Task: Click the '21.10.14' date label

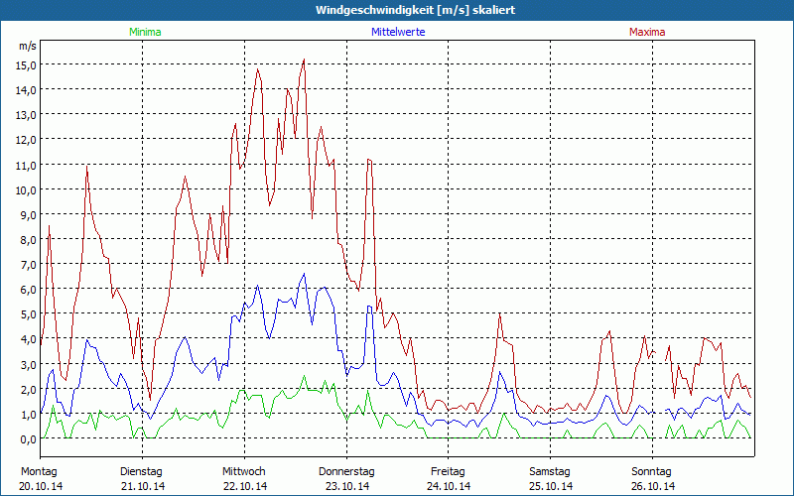Action: coord(143,486)
